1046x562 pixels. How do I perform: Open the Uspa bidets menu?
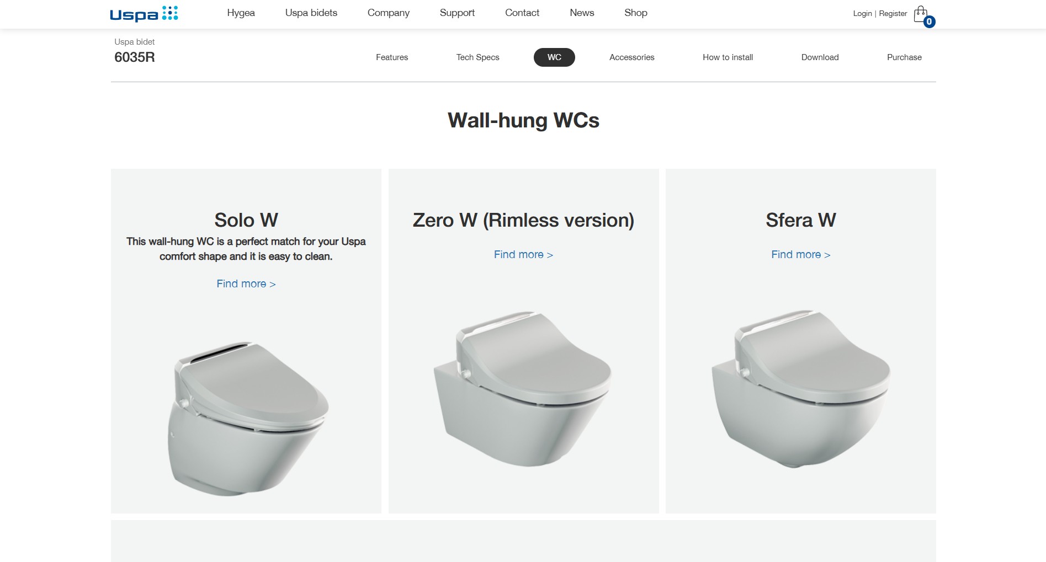(311, 13)
